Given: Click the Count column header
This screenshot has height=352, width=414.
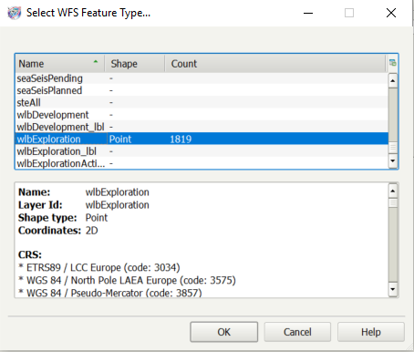Looking at the screenshot, I should click(274, 64).
